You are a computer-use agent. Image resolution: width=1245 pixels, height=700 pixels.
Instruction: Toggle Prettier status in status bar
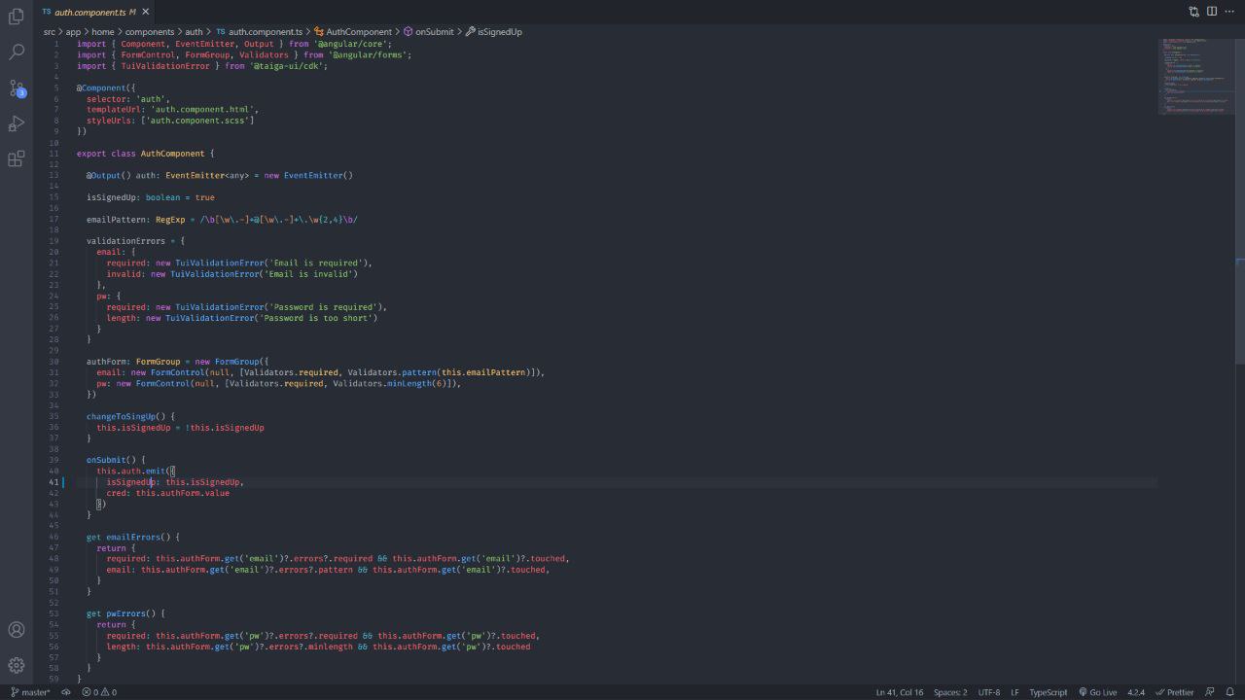point(1174,692)
